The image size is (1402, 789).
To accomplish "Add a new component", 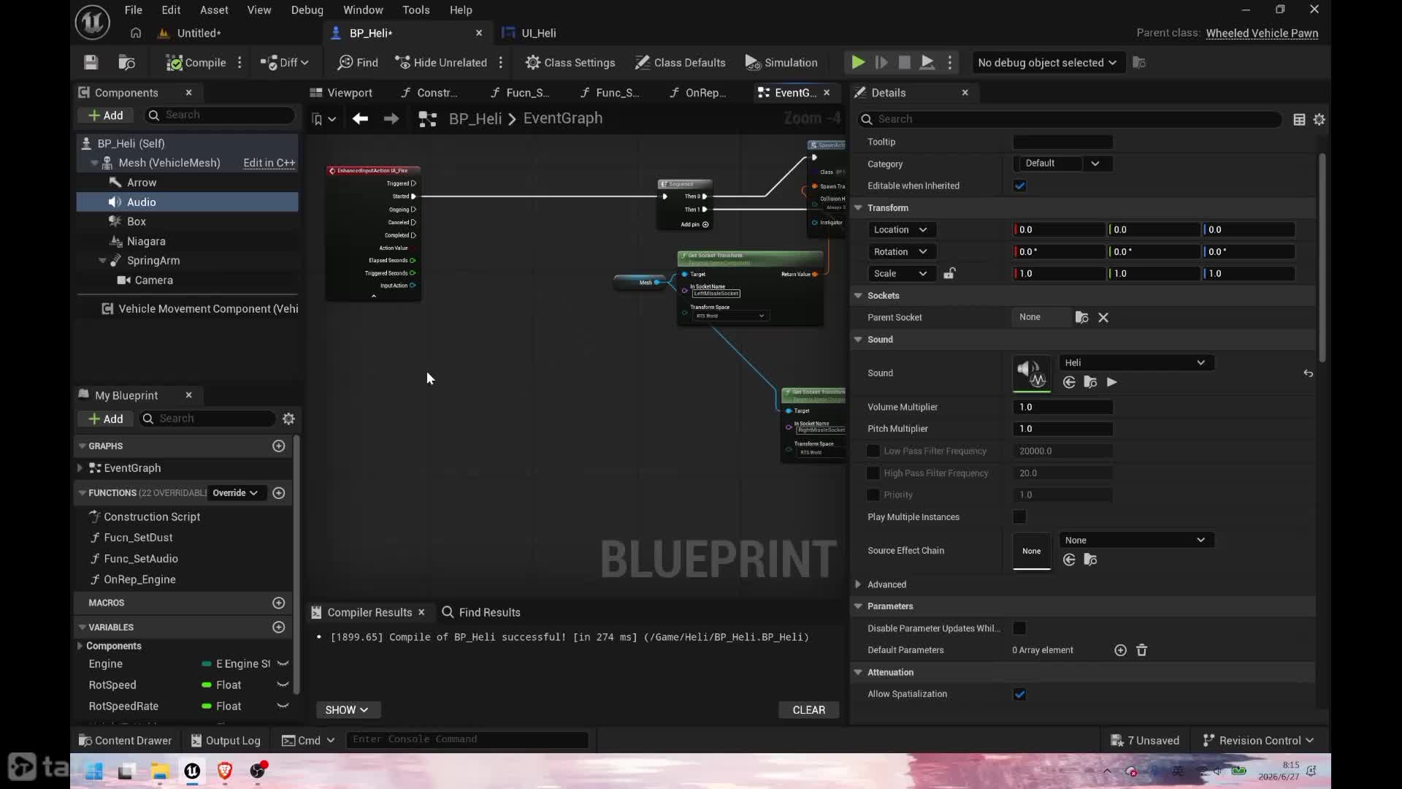I will pos(105,115).
